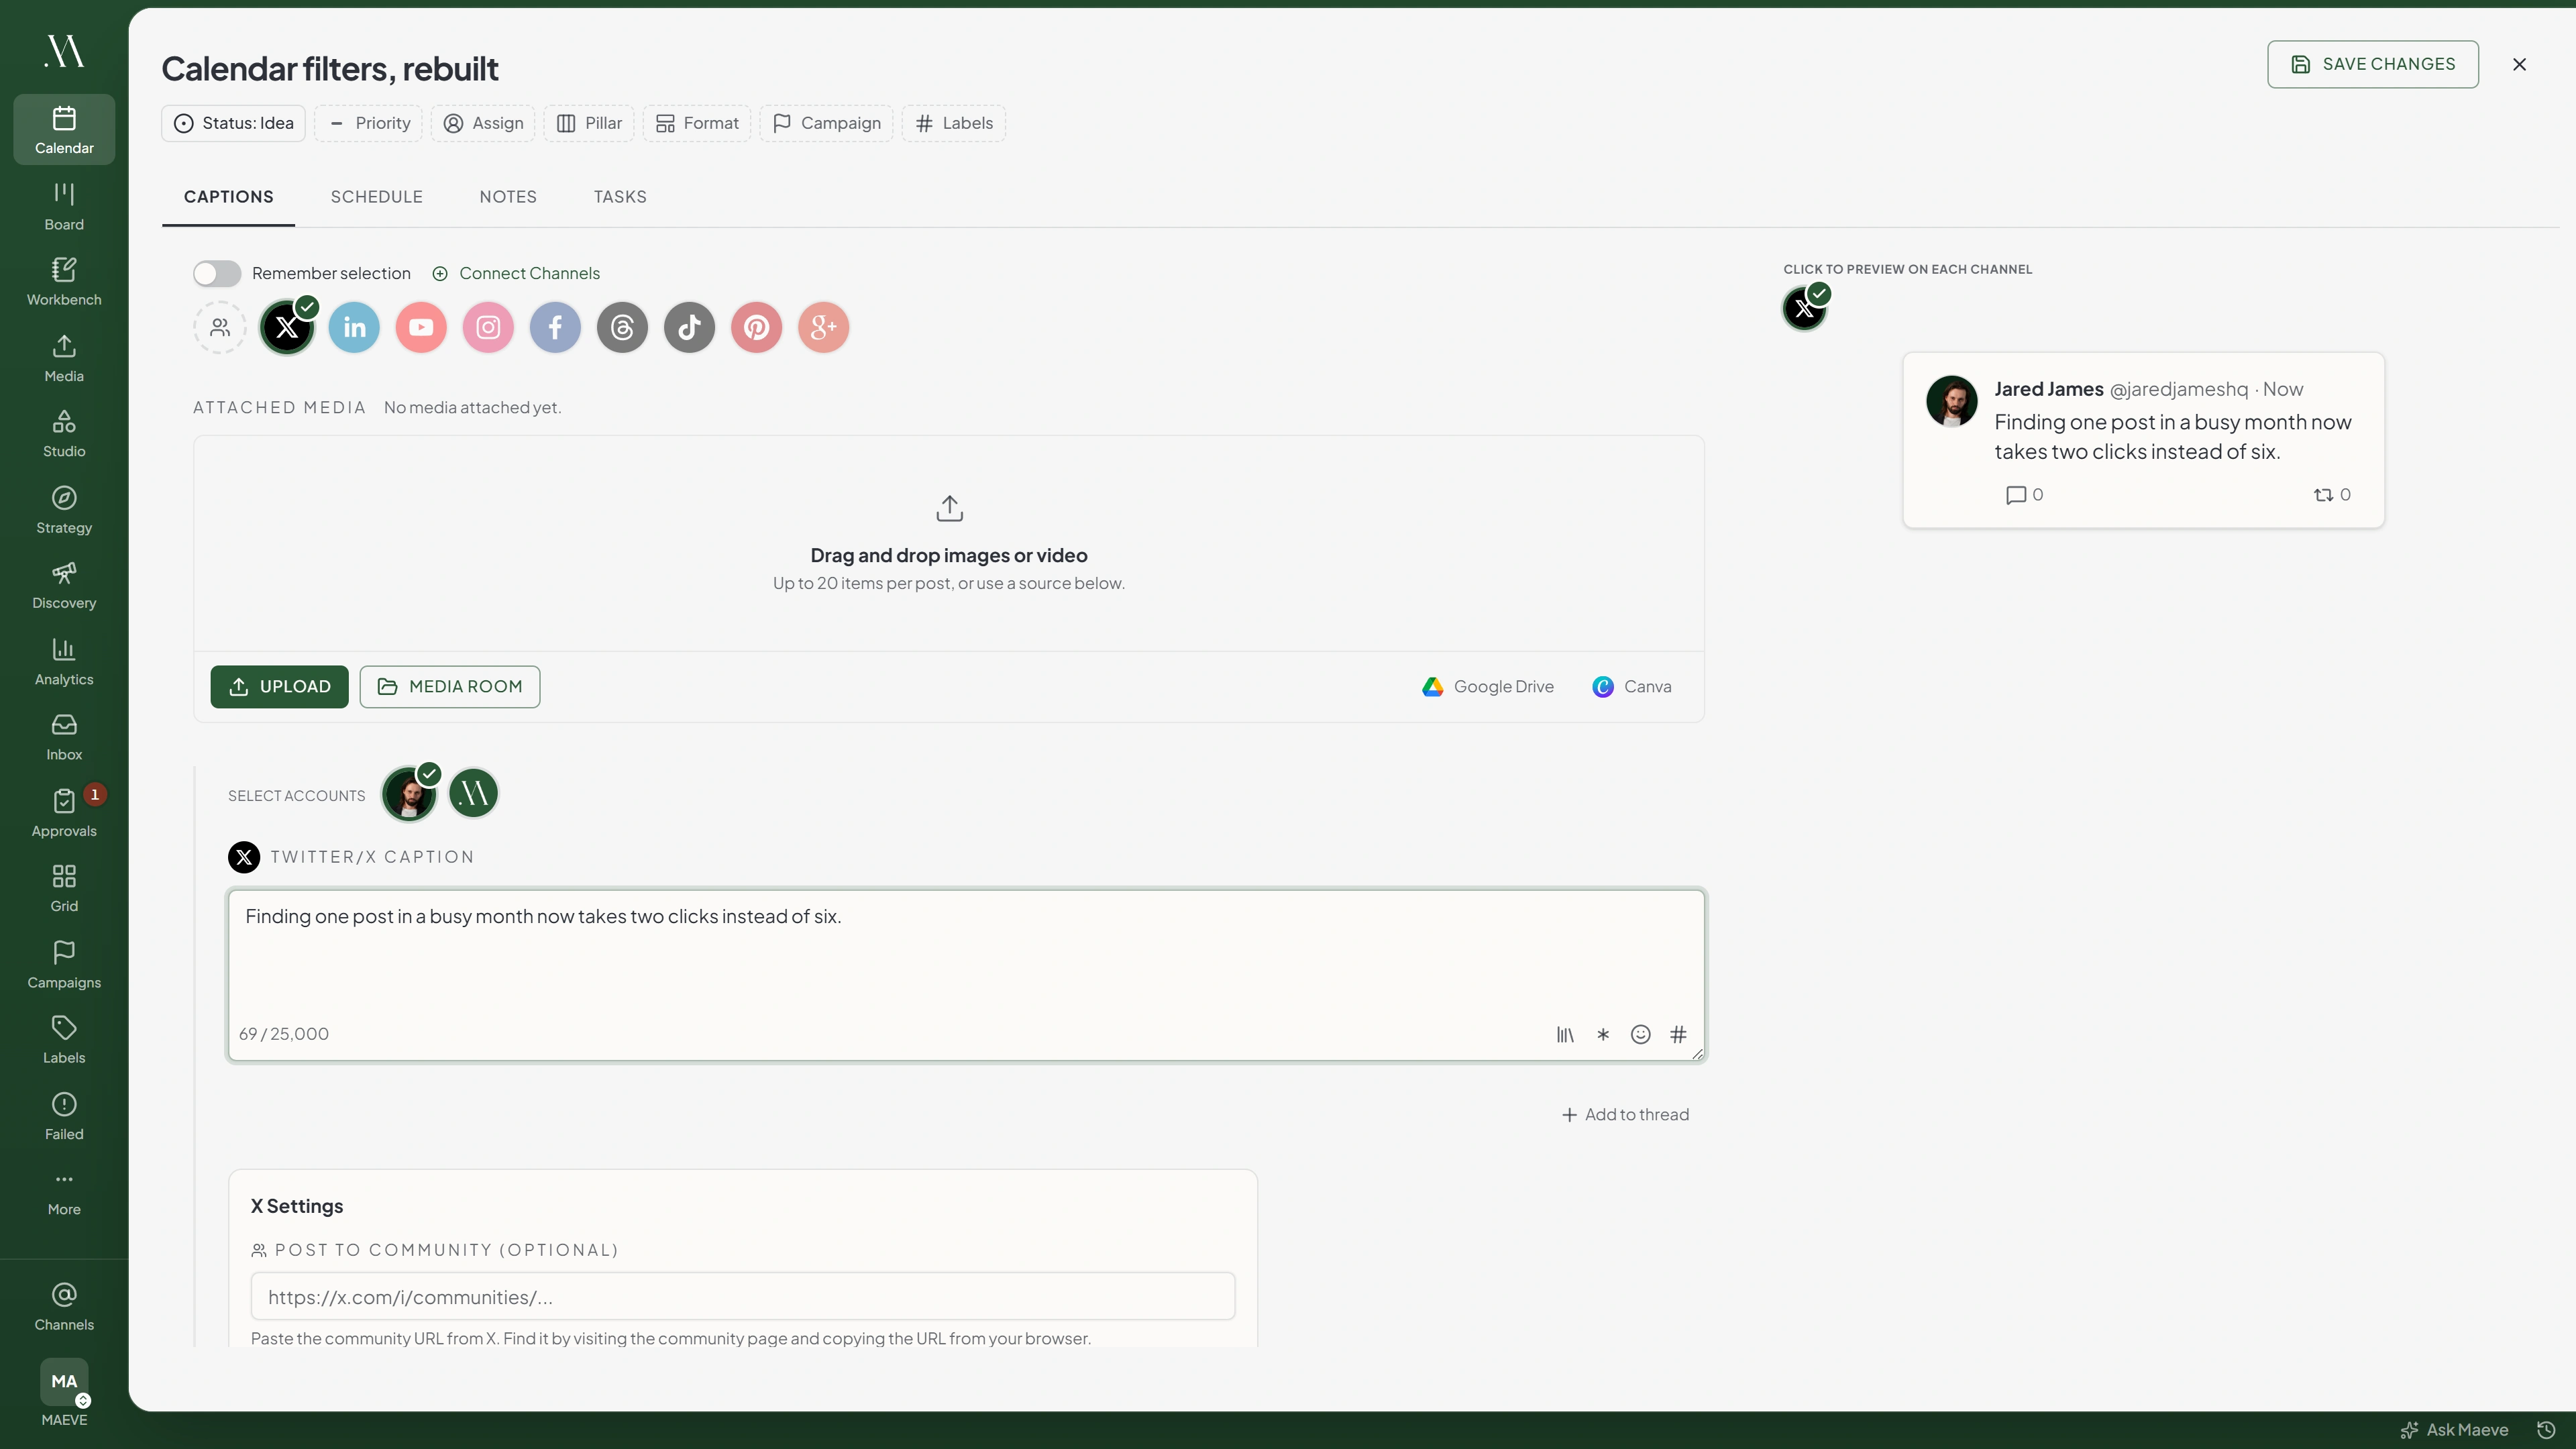Open the history clock icon
The image size is (2576, 1449).
2547,1430
